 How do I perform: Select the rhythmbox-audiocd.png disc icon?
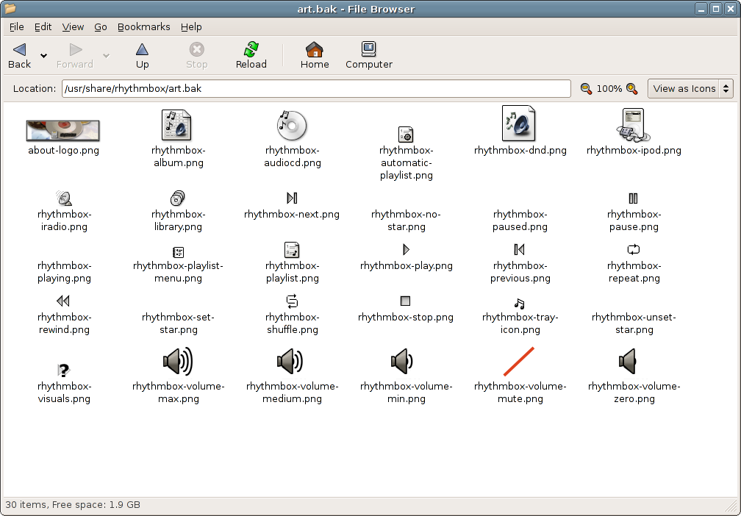click(292, 126)
